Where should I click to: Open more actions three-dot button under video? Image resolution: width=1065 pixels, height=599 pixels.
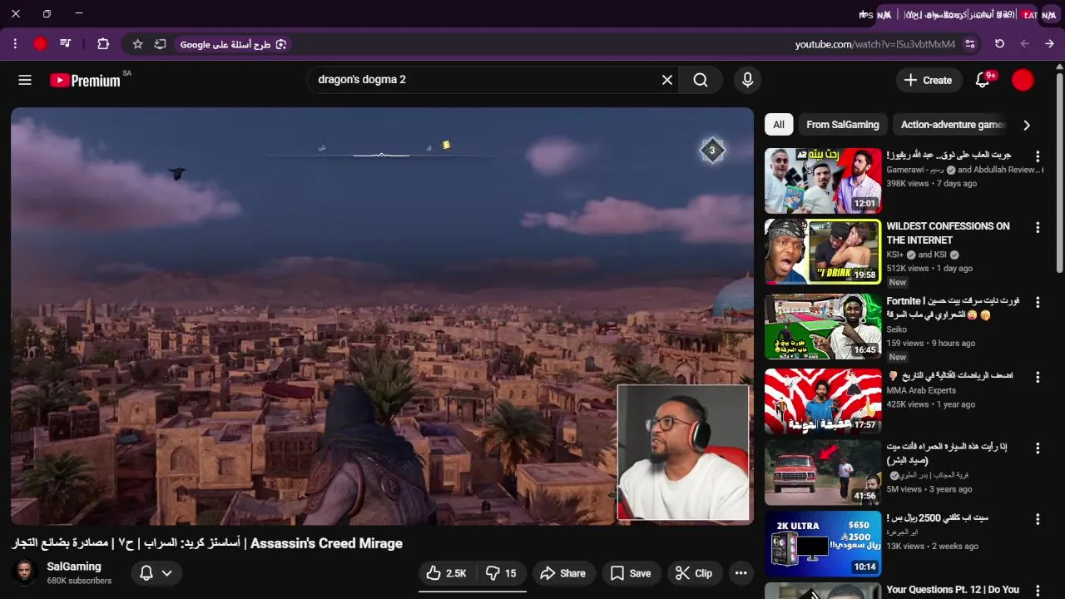point(741,573)
